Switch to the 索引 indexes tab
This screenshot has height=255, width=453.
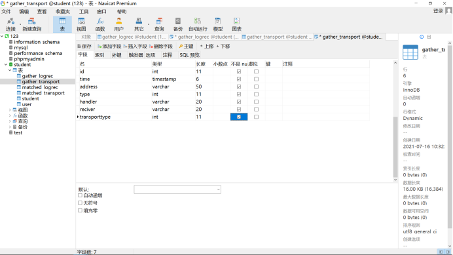point(100,55)
